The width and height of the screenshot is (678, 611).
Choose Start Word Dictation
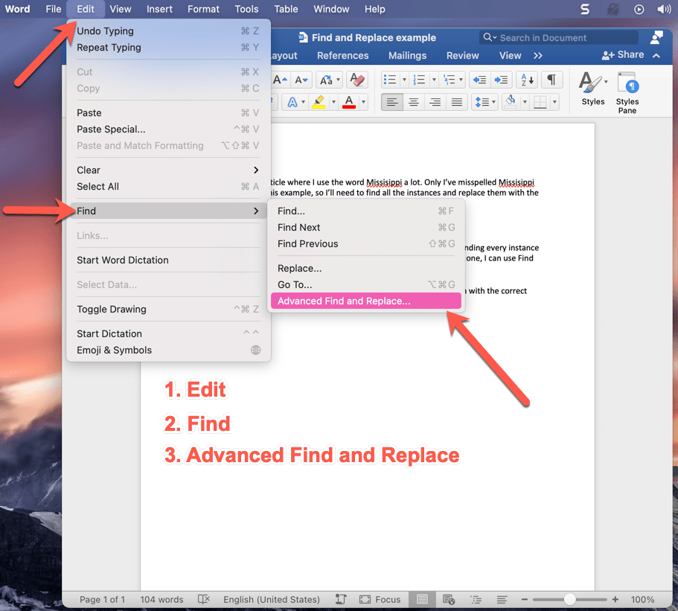(x=167, y=260)
